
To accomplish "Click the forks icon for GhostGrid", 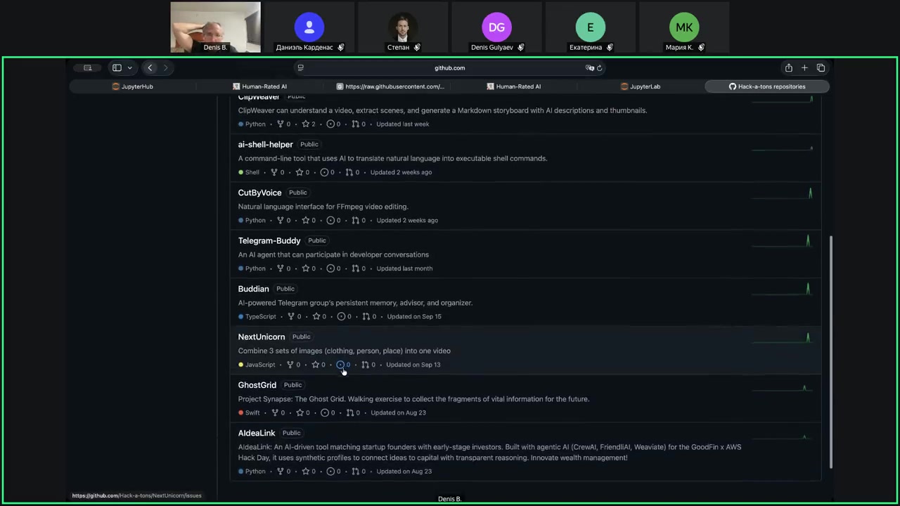I will [275, 413].
